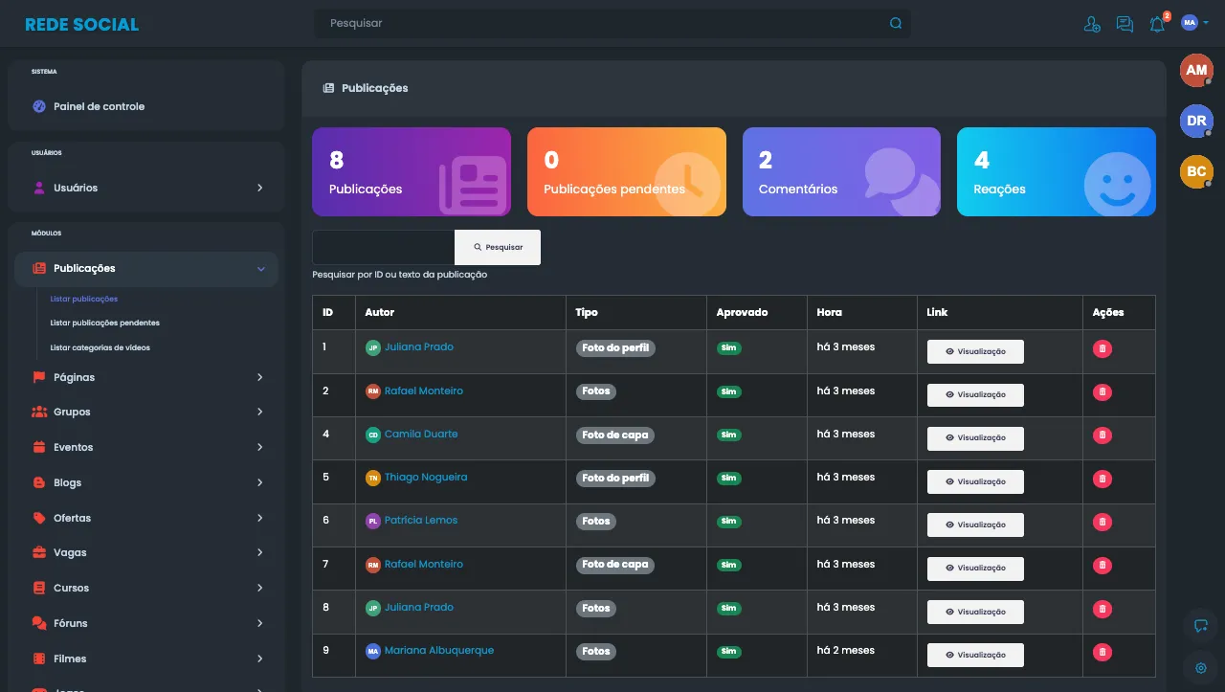This screenshot has width=1225, height=692.
Task: Open DR contact avatar in chat sidebar
Action: (1196, 122)
